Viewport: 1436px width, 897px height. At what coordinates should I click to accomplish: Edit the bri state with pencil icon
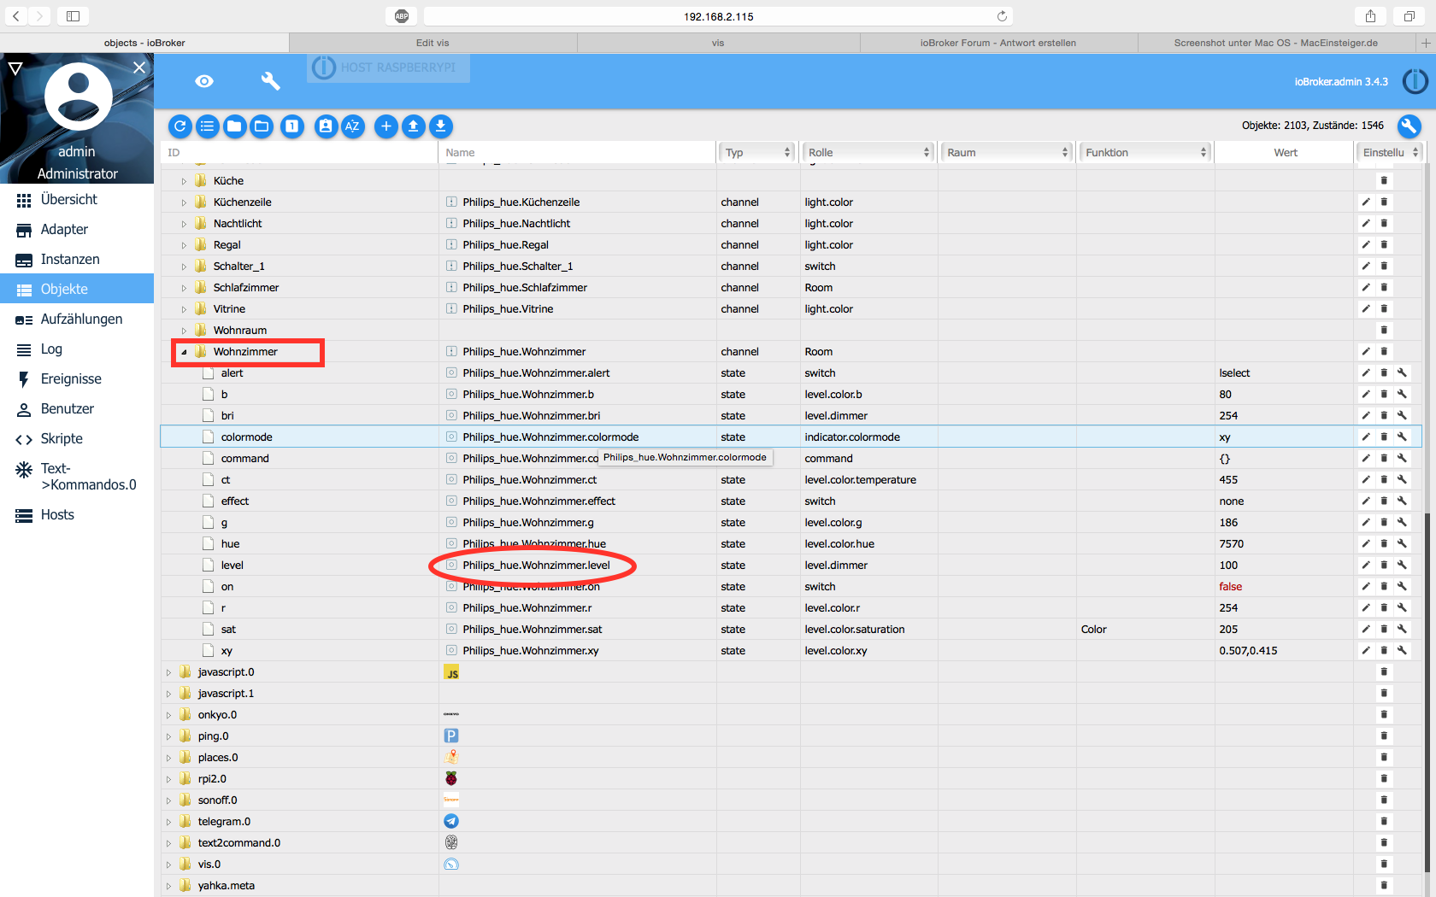pyautogui.click(x=1366, y=416)
